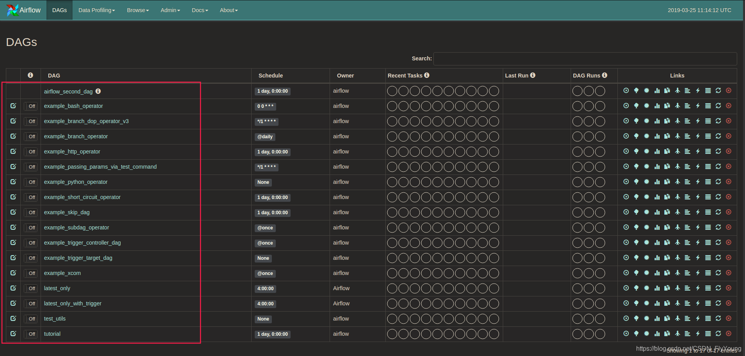Delete the test_utils DAG
745x356 pixels.
click(x=728, y=319)
